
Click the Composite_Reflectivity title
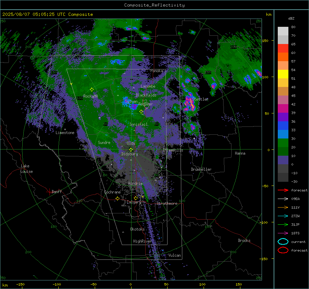tap(154, 5)
